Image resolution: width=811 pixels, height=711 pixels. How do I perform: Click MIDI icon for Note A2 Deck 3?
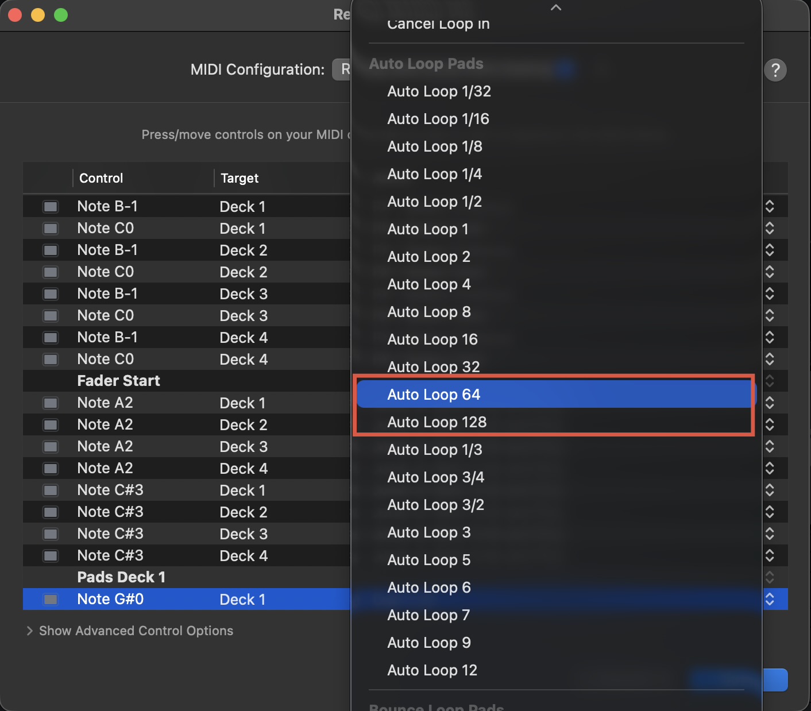pyautogui.click(x=51, y=446)
